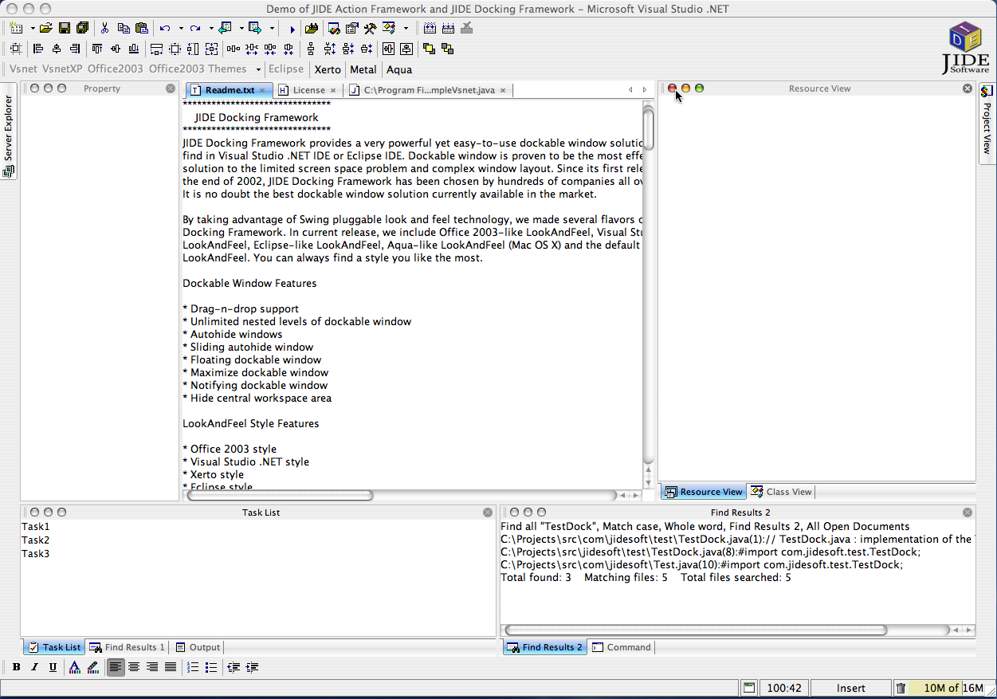
Task: Open the Undo history dropdown arrow
Action: click(181, 29)
